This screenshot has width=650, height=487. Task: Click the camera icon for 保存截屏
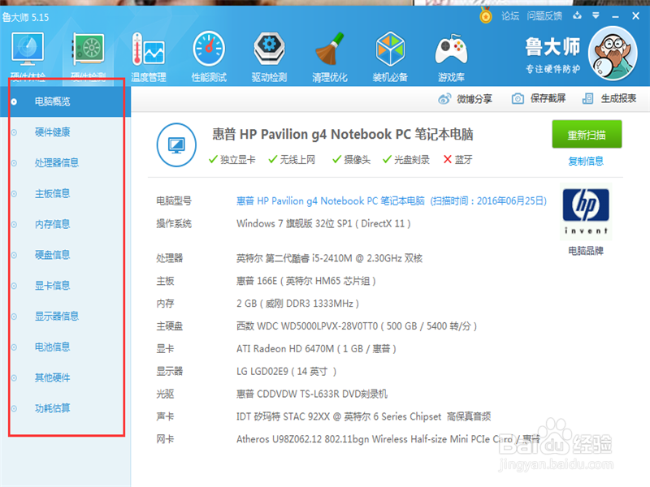point(518,98)
